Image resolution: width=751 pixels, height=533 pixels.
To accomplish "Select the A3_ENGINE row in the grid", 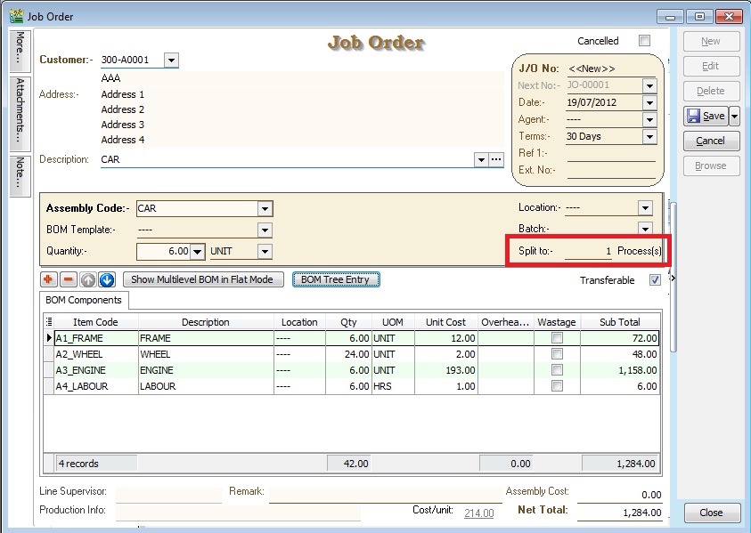I will point(94,370).
